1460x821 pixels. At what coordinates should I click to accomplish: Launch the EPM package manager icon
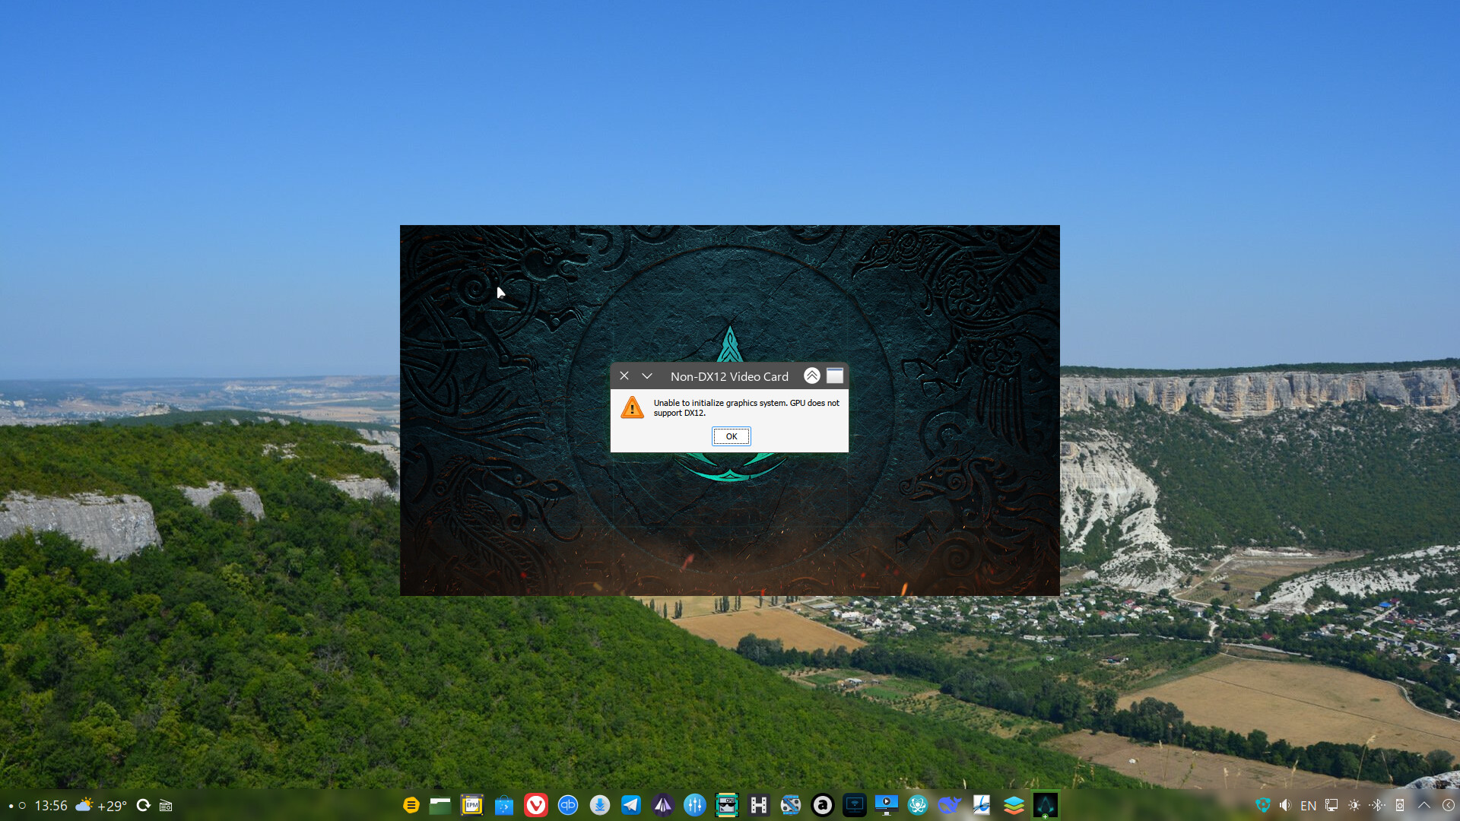472,805
